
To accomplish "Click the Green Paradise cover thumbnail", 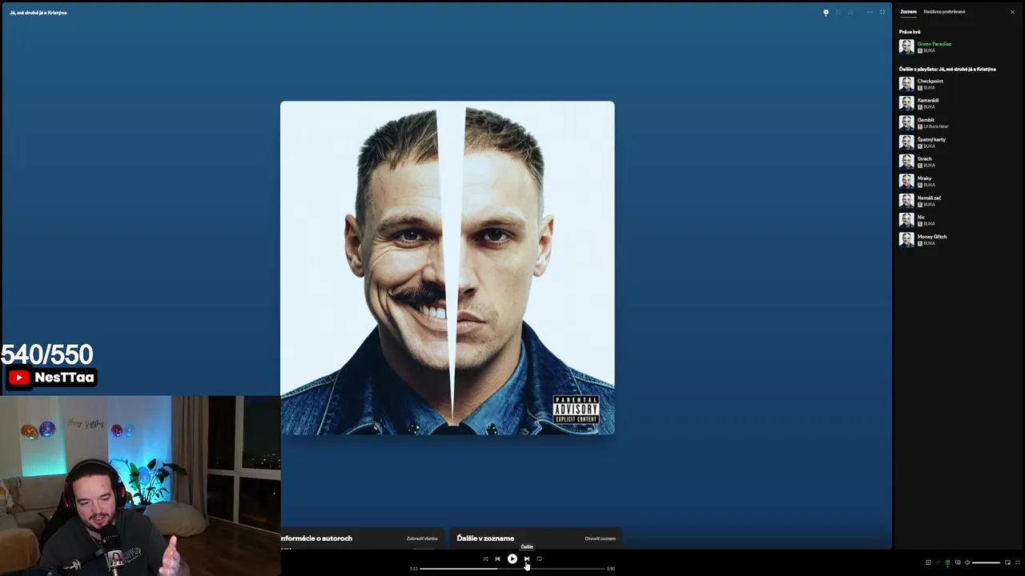I will [x=906, y=47].
